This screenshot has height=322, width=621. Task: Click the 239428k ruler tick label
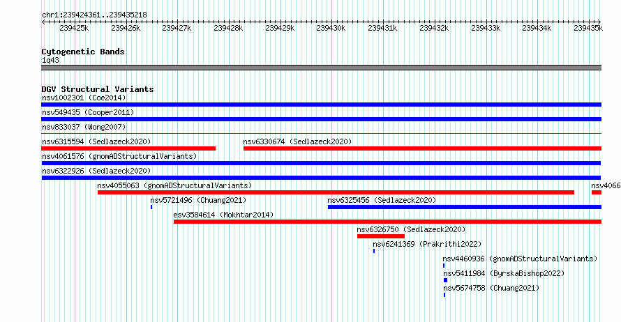tap(228, 28)
